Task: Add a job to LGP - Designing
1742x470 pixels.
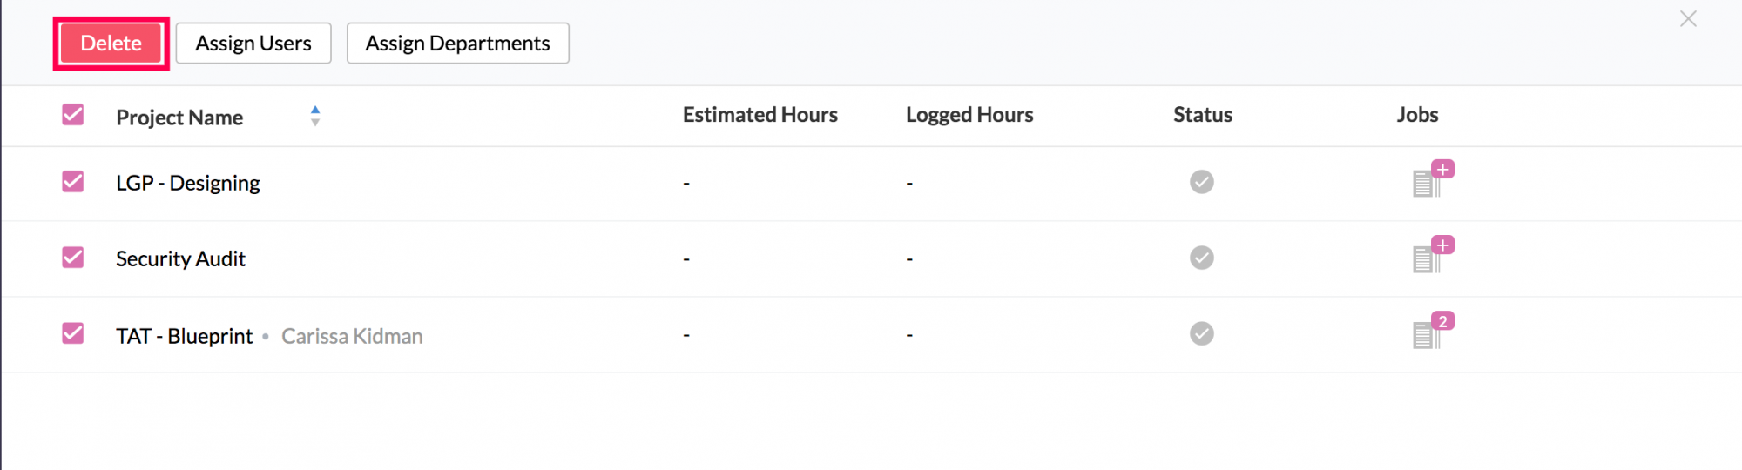Action: [1442, 170]
